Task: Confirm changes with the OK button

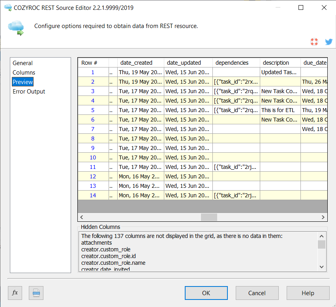Action: 206,293
